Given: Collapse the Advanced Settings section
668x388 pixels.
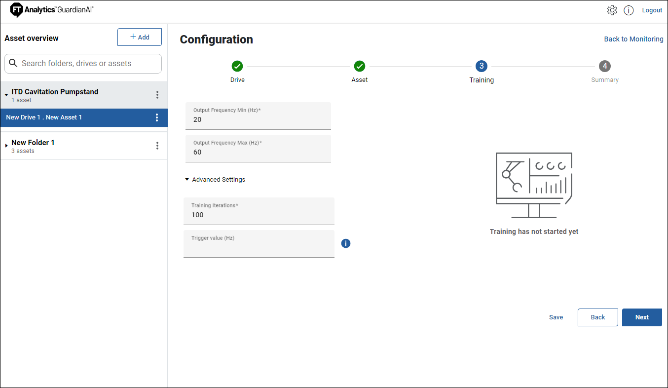Looking at the screenshot, I should (187, 180).
